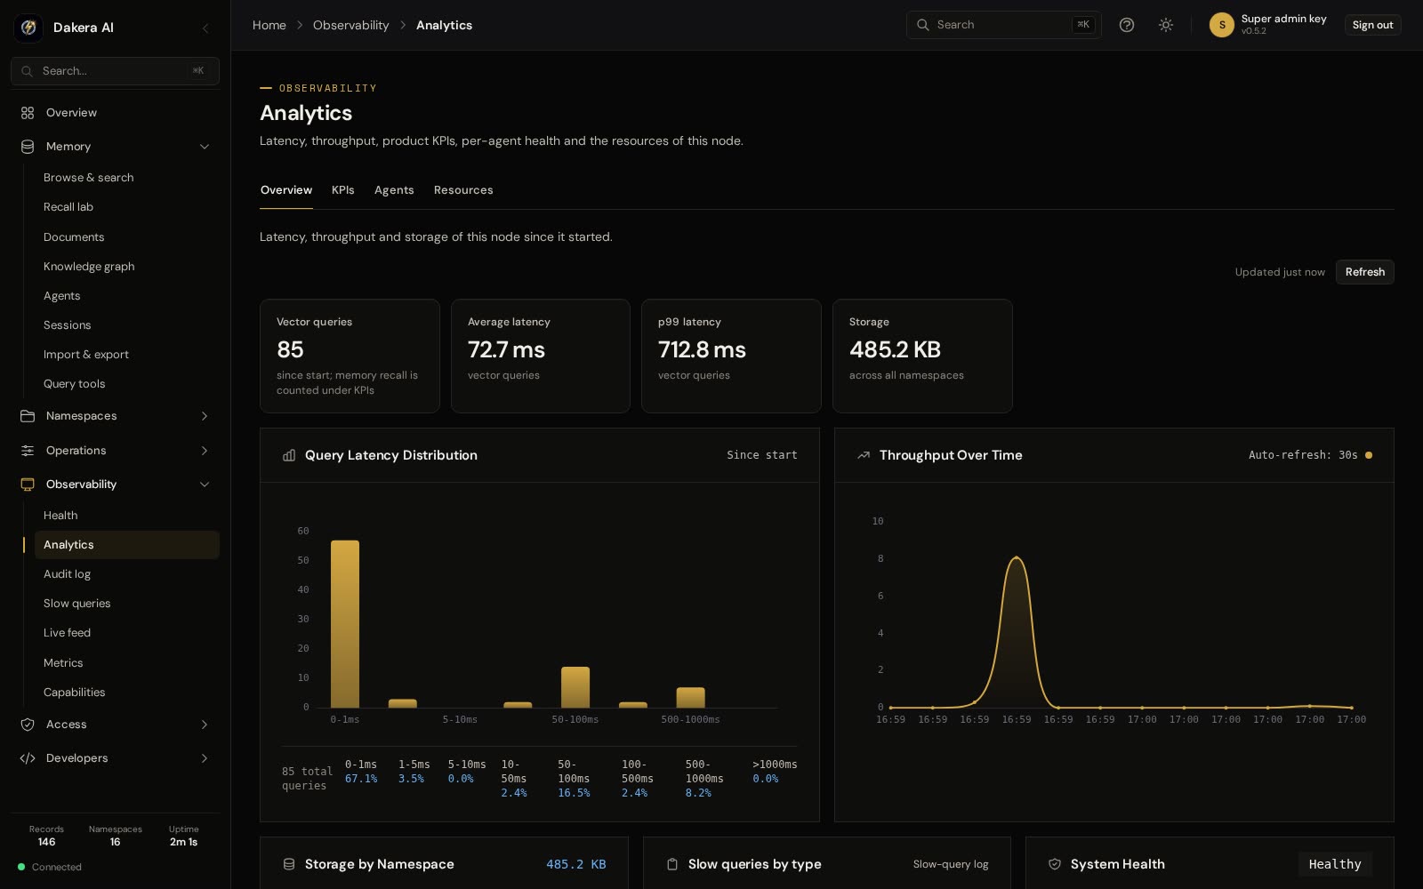The width and height of the screenshot is (1423, 889).
Task: Go to Observability breadcrumb
Action: click(x=350, y=25)
